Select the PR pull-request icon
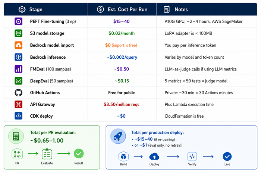This screenshot has height=173, width=261. point(17,154)
